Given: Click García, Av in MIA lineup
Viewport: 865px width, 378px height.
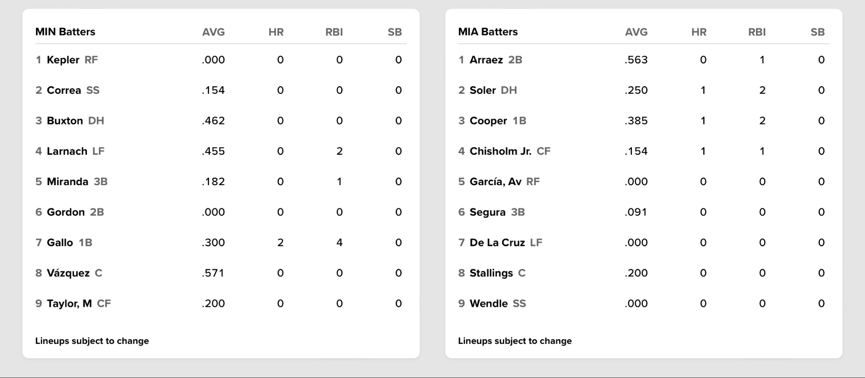Looking at the screenshot, I should (x=495, y=182).
